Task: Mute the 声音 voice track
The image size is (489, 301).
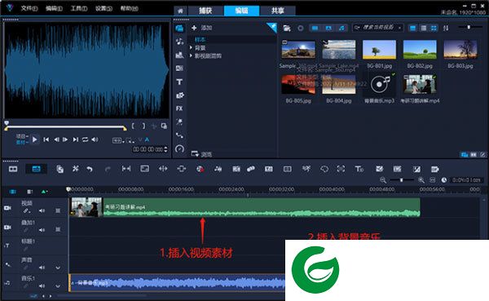Action: (42, 268)
